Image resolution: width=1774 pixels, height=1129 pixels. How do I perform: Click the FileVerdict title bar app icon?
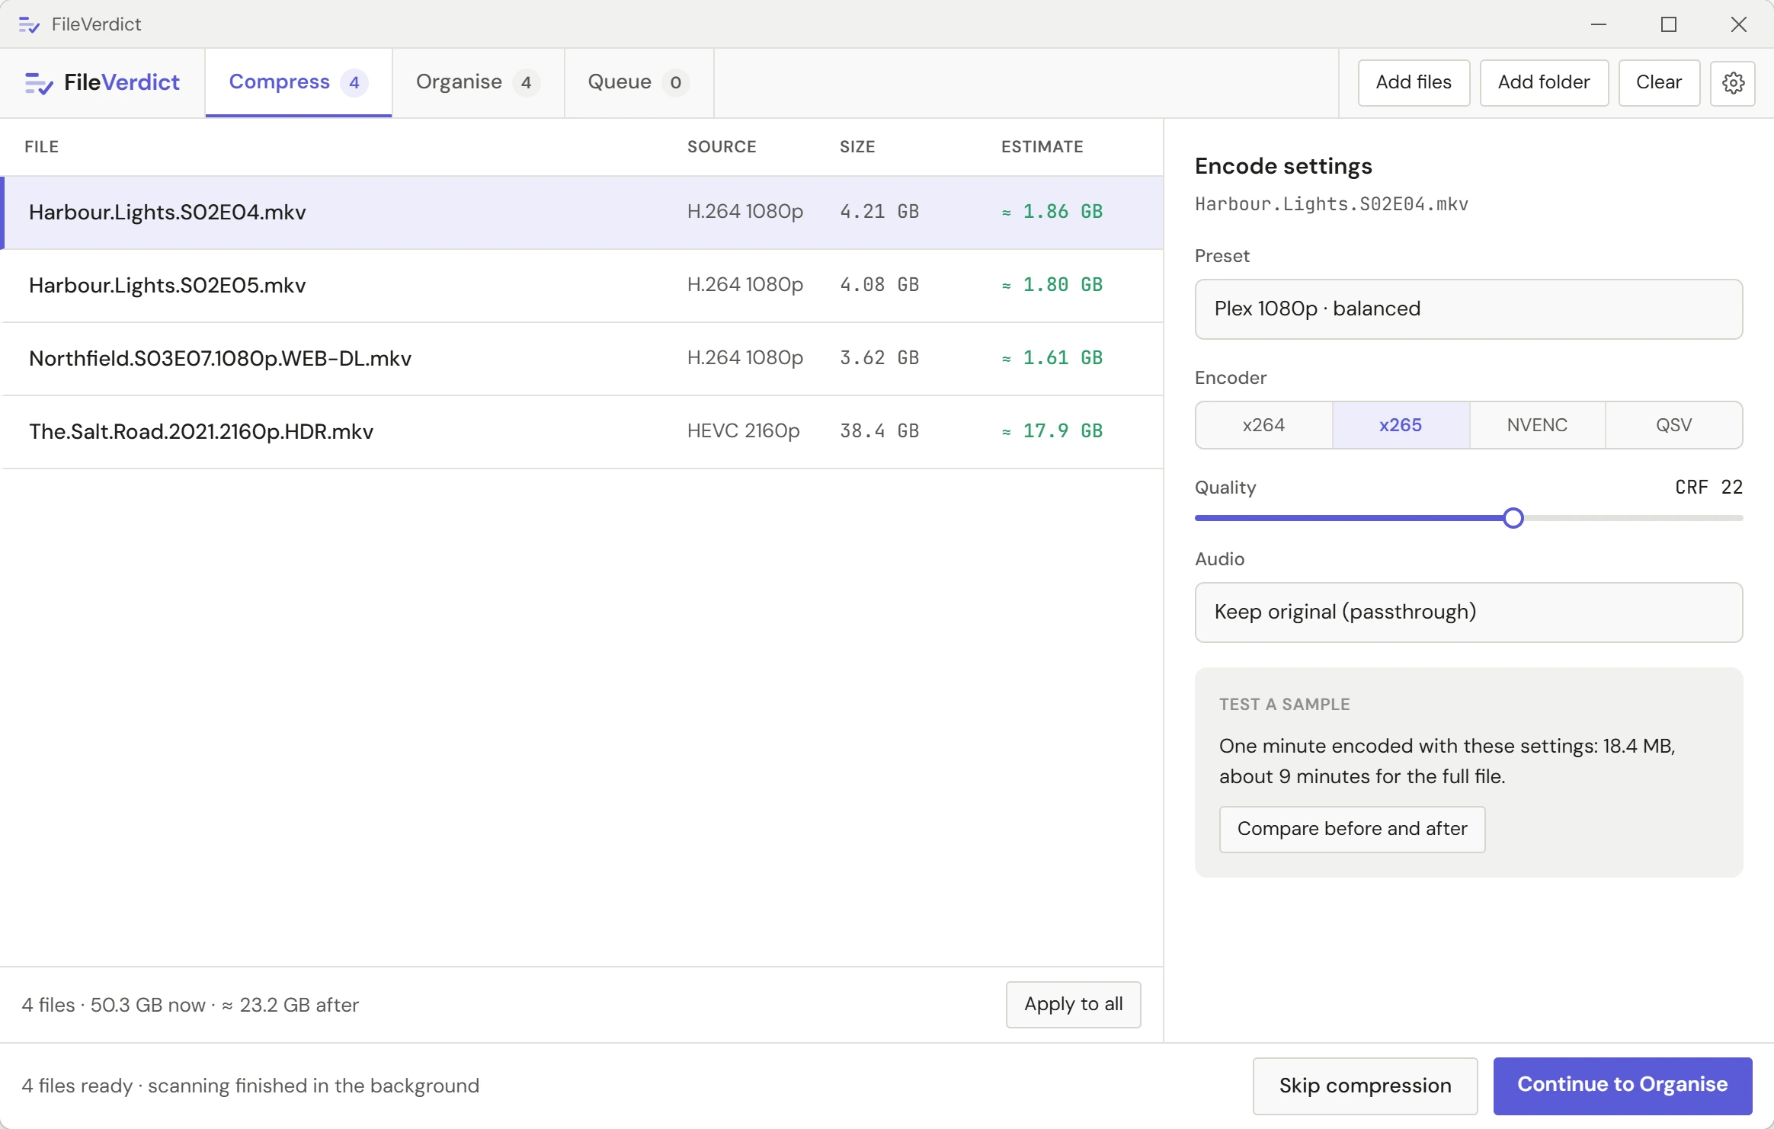(x=29, y=24)
